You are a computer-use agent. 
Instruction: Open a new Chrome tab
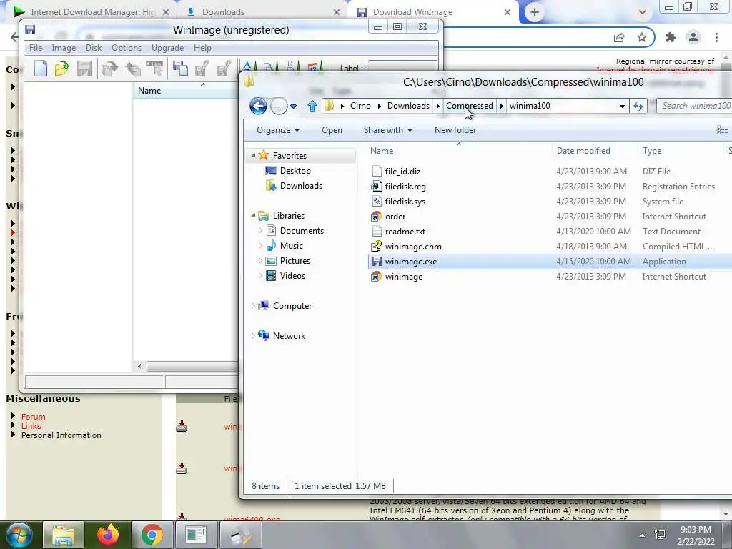click(x=535, y=12)
